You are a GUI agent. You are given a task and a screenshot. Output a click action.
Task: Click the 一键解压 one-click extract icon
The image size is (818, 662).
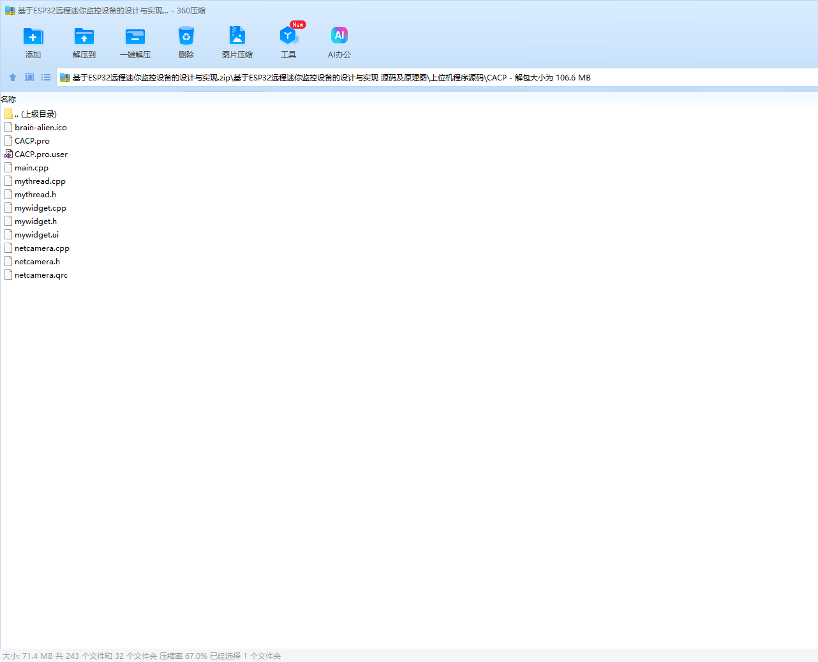point(135,36)
